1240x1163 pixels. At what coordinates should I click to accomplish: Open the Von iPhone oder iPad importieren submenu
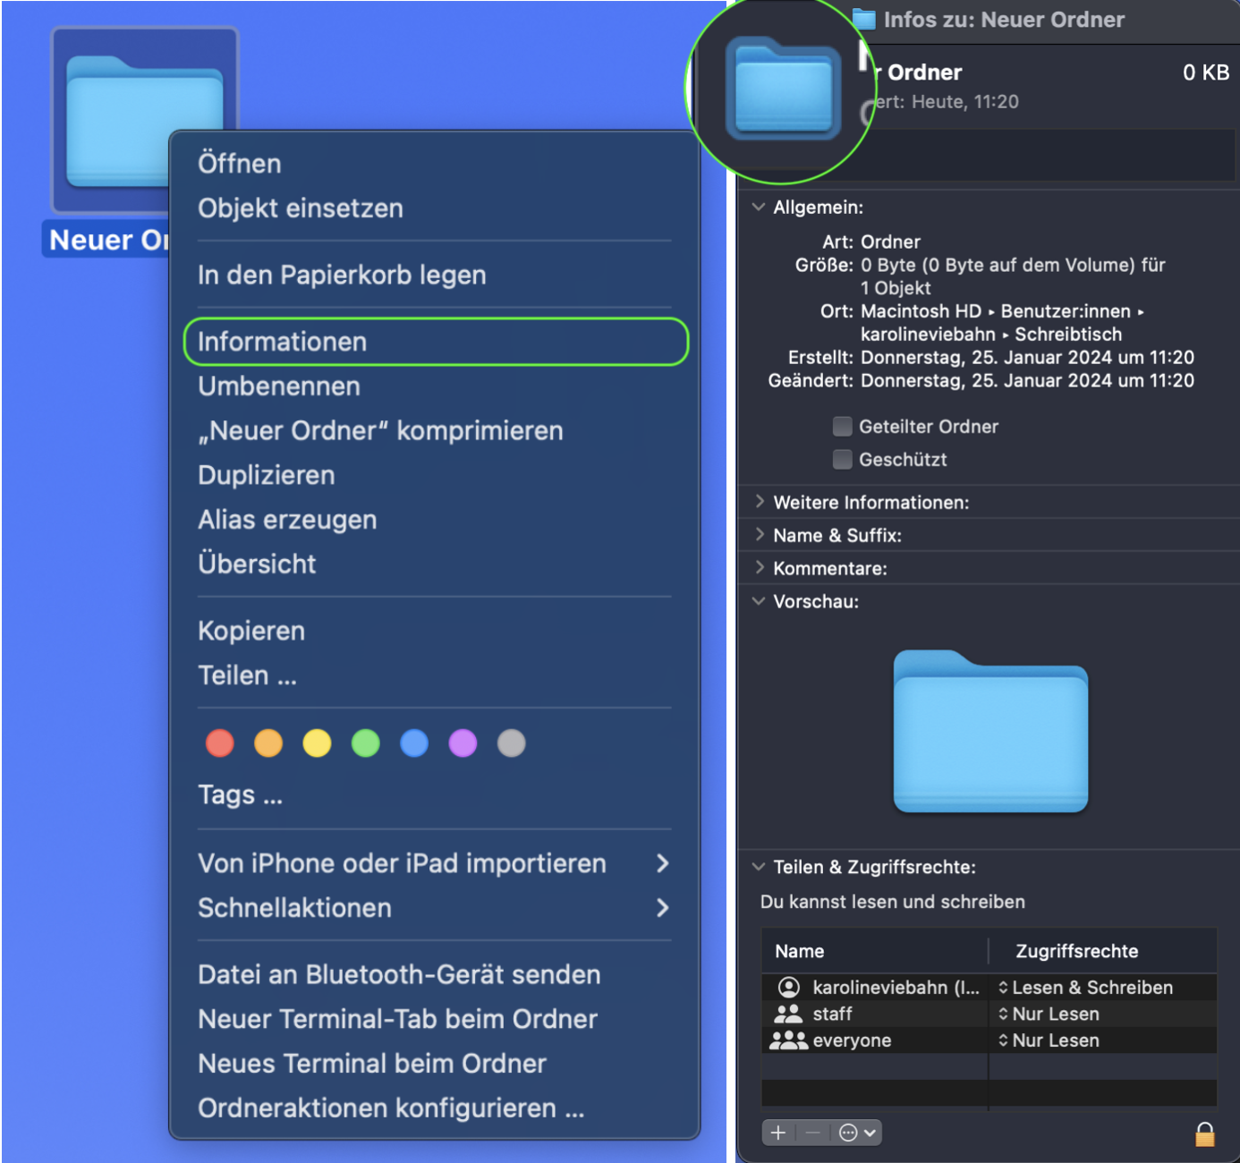coord(434,863)
